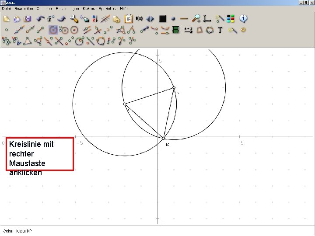Select the wrench edit object tool
This screenshot has width=315, height=236.
[x=74, y=19]
